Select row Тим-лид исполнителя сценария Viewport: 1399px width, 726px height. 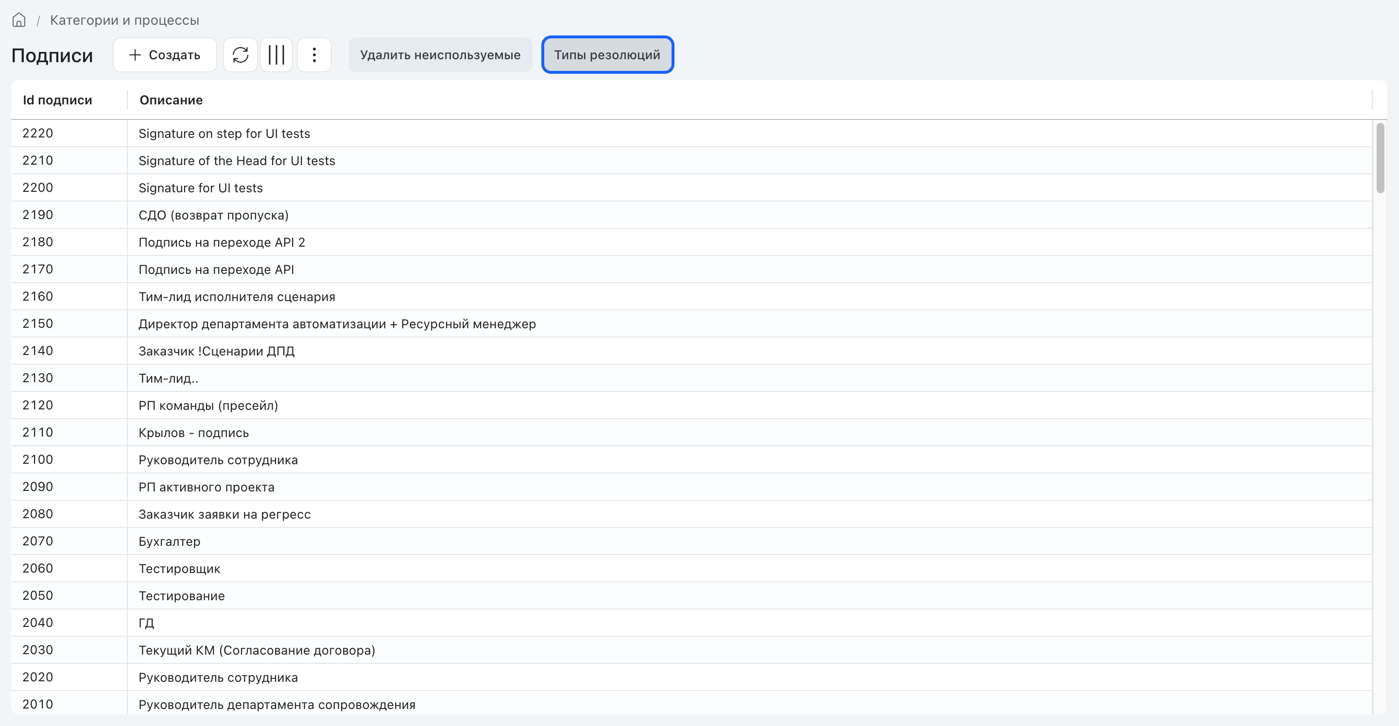691,296
